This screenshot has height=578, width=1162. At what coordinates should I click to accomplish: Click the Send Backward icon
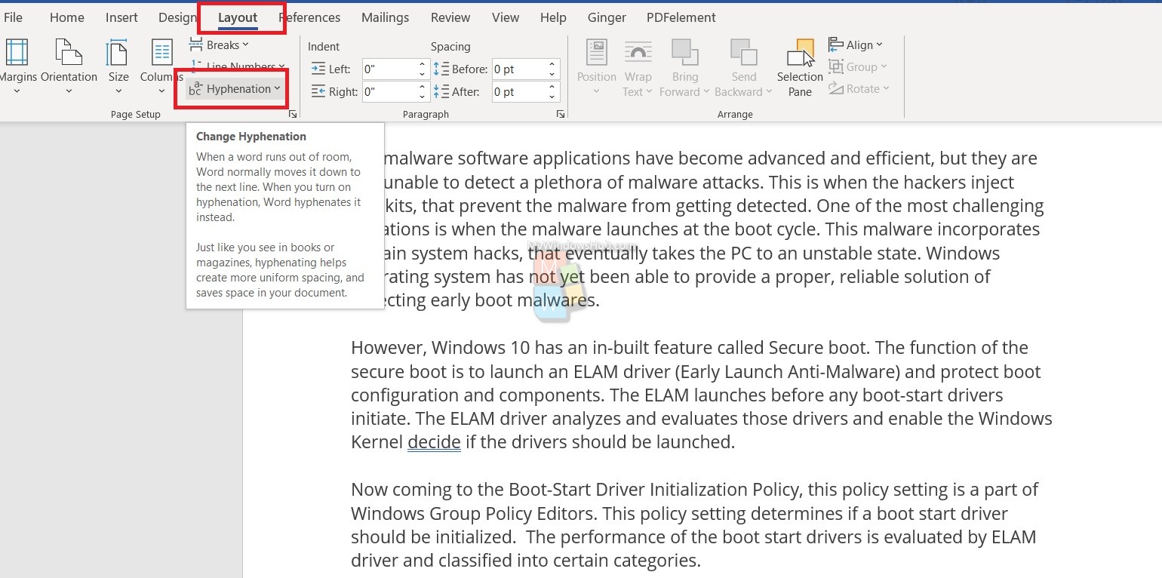point(743,53)
